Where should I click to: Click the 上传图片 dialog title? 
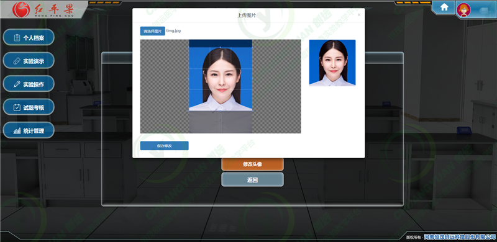click(x=246, y=16)
